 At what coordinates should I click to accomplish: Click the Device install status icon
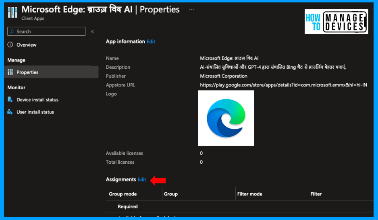(x=10, y=99)
